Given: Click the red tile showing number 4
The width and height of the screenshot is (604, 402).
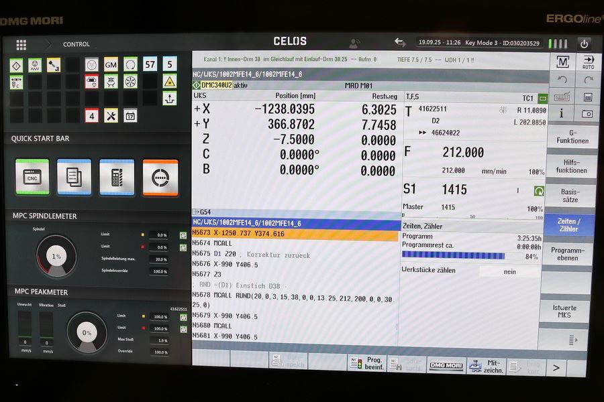Looking at the screenshot, I should (92, 115).
